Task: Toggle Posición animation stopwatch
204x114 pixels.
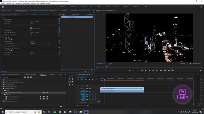Action: tap(5, 21)
